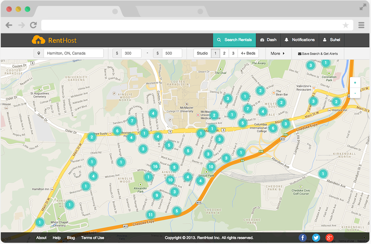
Task: Open the About footer link
Action: tap(41, 238)
